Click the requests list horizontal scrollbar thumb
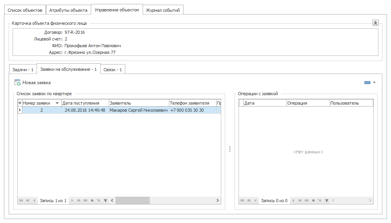Viewport: 391px width, 223px height. point(132,200)
